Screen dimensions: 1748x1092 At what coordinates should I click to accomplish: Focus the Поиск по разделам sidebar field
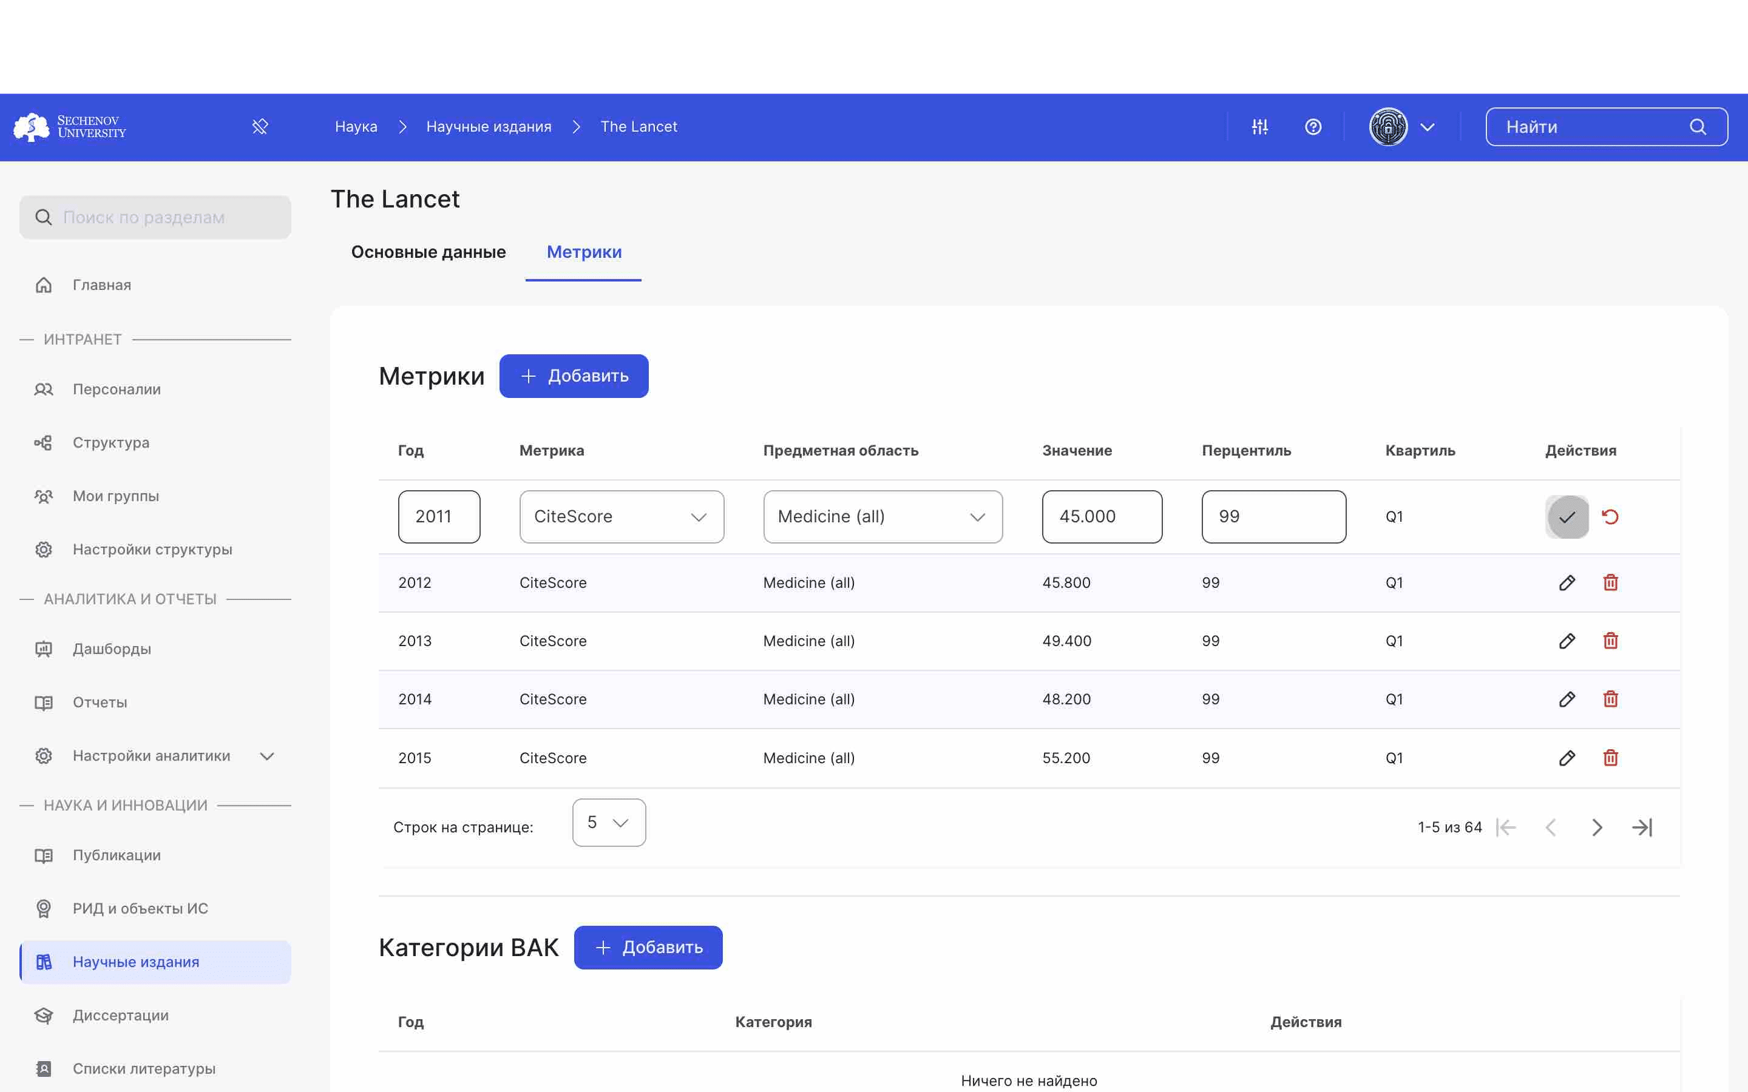(155, 217)
